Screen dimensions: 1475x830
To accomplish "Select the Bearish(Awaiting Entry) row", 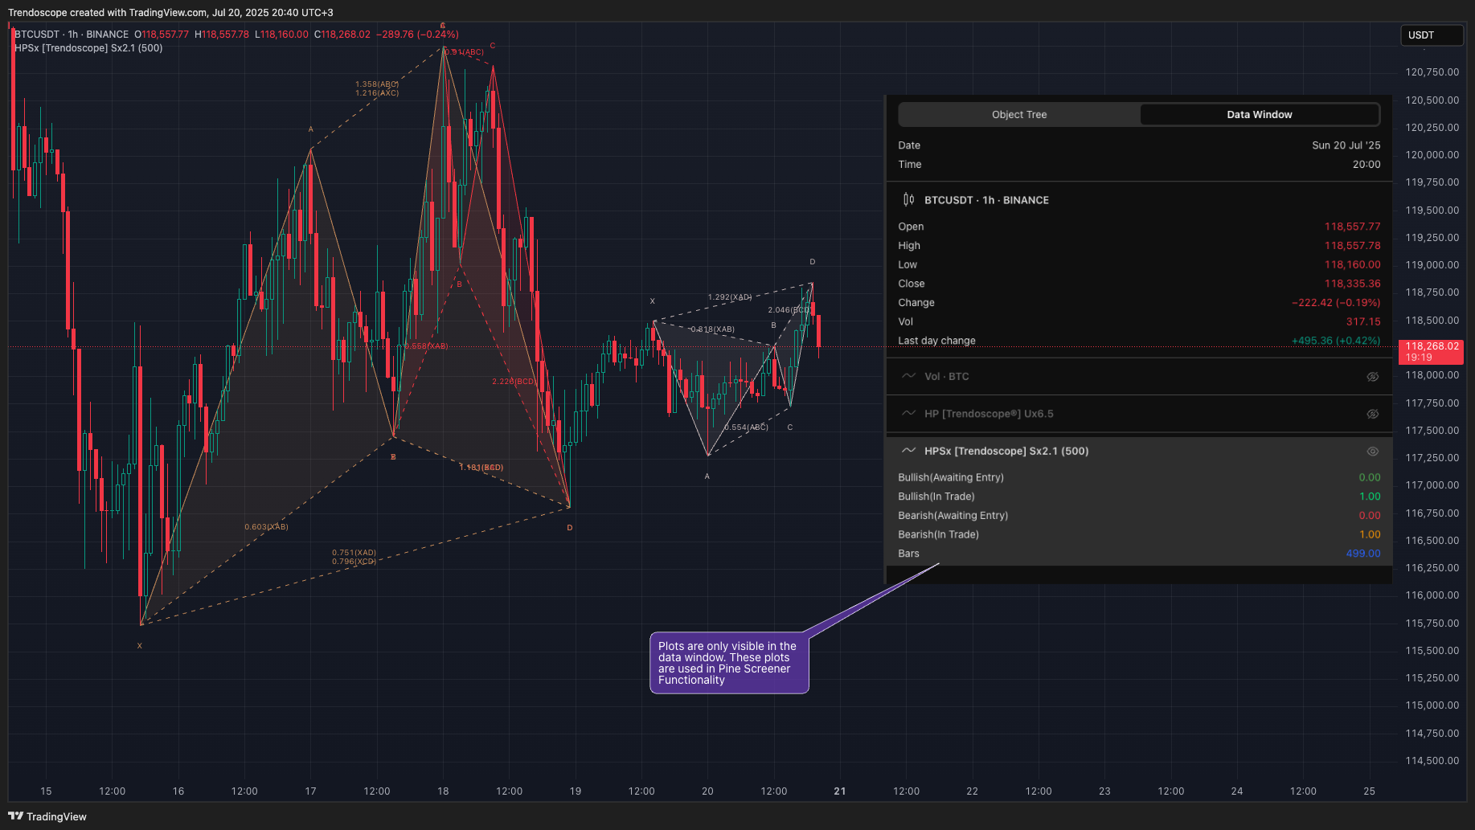I will pos(1139,516).
